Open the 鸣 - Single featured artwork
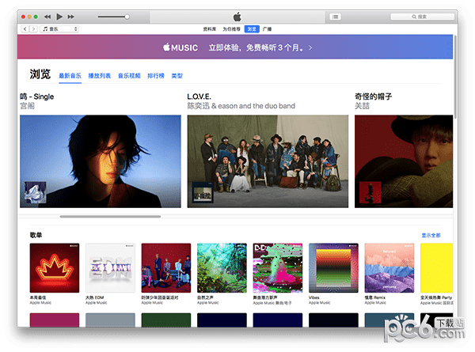The width and height of the screenshot is (475, 352). (101, 161)
